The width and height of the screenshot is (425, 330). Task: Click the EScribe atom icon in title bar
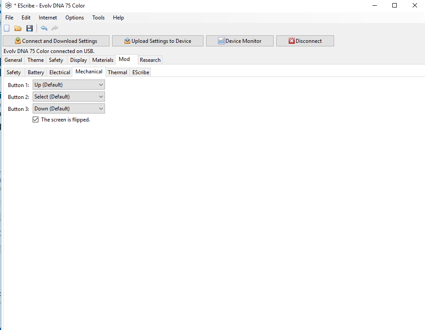[x=8, y=6]
